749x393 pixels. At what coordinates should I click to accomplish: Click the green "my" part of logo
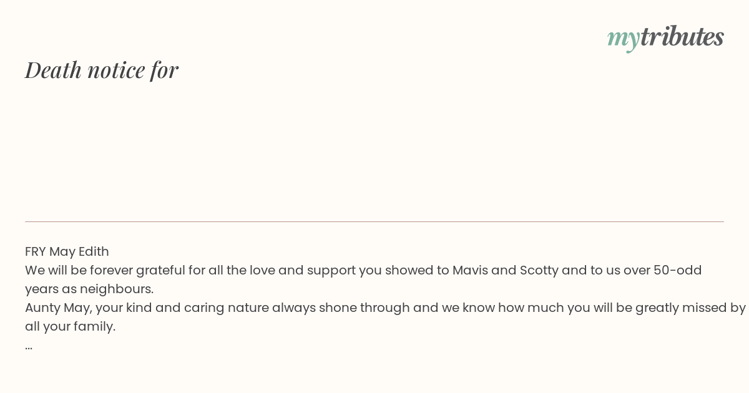(x=624, y=39)
